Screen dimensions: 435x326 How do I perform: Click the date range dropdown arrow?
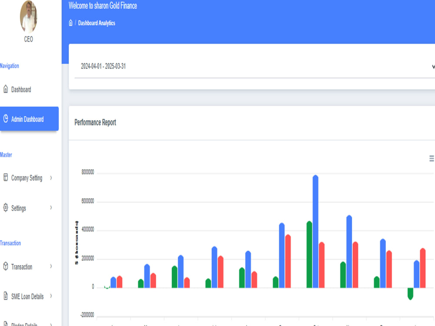(x=433, y=67)
